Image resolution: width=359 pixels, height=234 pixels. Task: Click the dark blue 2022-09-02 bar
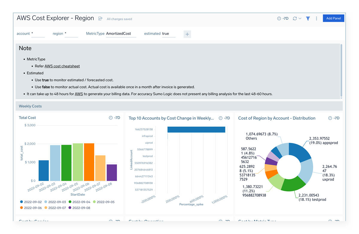pyautogui.click(x=44, y=171)
